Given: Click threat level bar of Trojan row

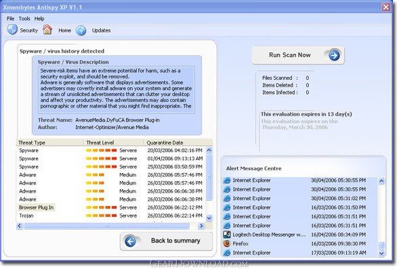Looking at the screenshot, I should 102,216.
